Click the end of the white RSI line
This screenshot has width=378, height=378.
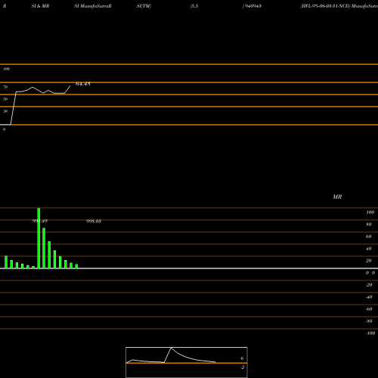70,86
